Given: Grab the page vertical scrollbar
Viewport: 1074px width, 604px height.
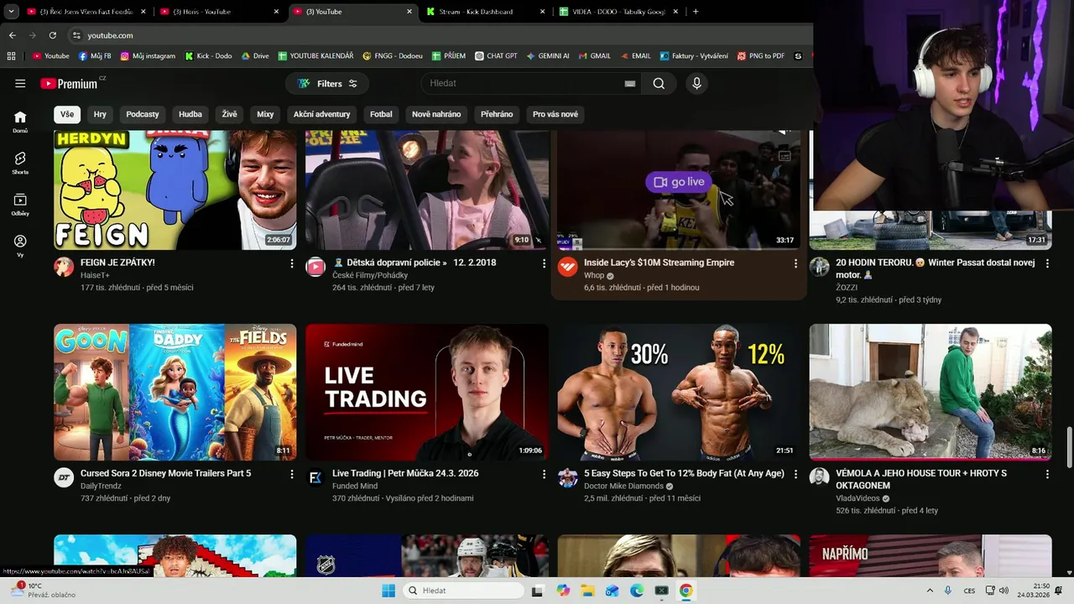Looking at the screenshot, I should (x=1069, y=447).
